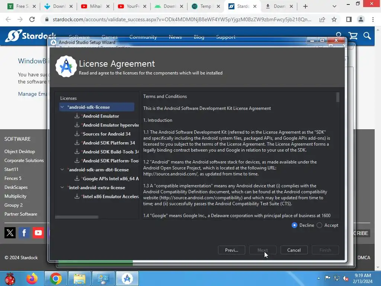Open Blog menu on Stardock site
Screen dimensions: 381x286
[x=199, y=37]
